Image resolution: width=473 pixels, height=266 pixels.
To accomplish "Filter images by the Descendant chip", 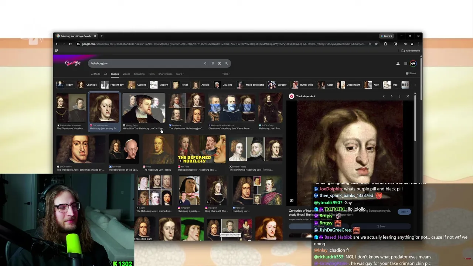I will click(349, 85).
